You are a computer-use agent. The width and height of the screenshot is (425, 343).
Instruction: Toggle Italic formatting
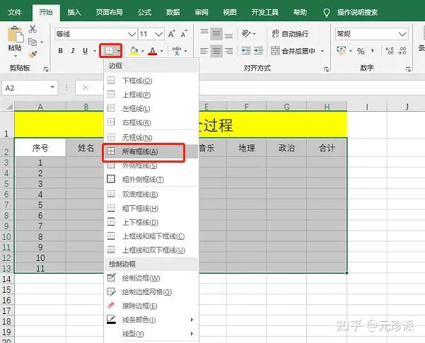click(x=73, y=51)
